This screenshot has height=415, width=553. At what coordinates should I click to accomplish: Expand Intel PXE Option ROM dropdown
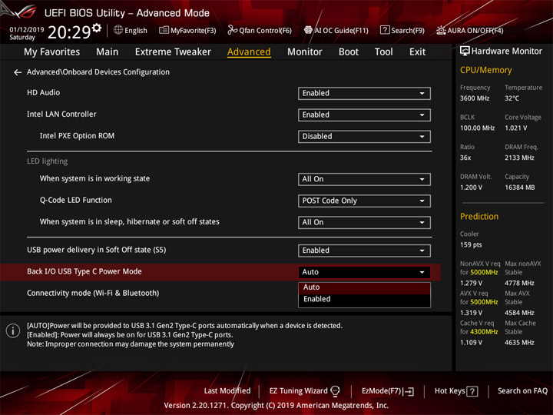pos(364,136)
